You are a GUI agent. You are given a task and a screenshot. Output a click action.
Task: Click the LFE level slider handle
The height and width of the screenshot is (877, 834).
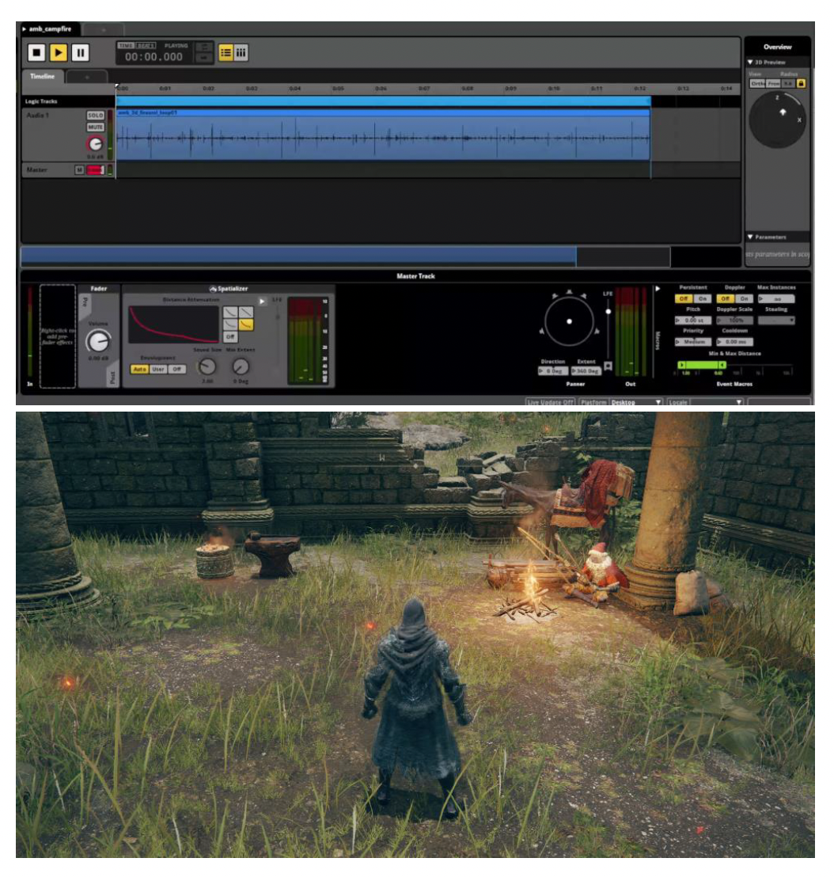click(x=608, y=312)
